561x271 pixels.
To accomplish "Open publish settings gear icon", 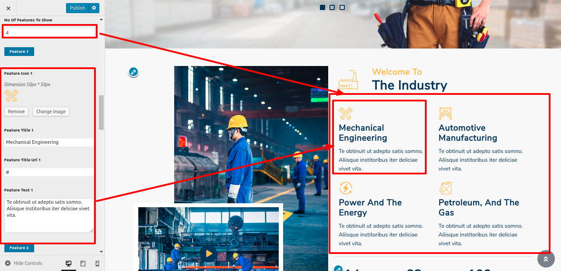I will tap(94, 8).
